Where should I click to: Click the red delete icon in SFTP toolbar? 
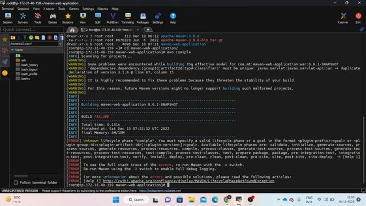50,37
